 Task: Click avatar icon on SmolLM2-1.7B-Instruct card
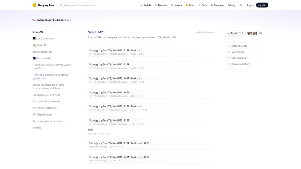click(x=90, y=50)
